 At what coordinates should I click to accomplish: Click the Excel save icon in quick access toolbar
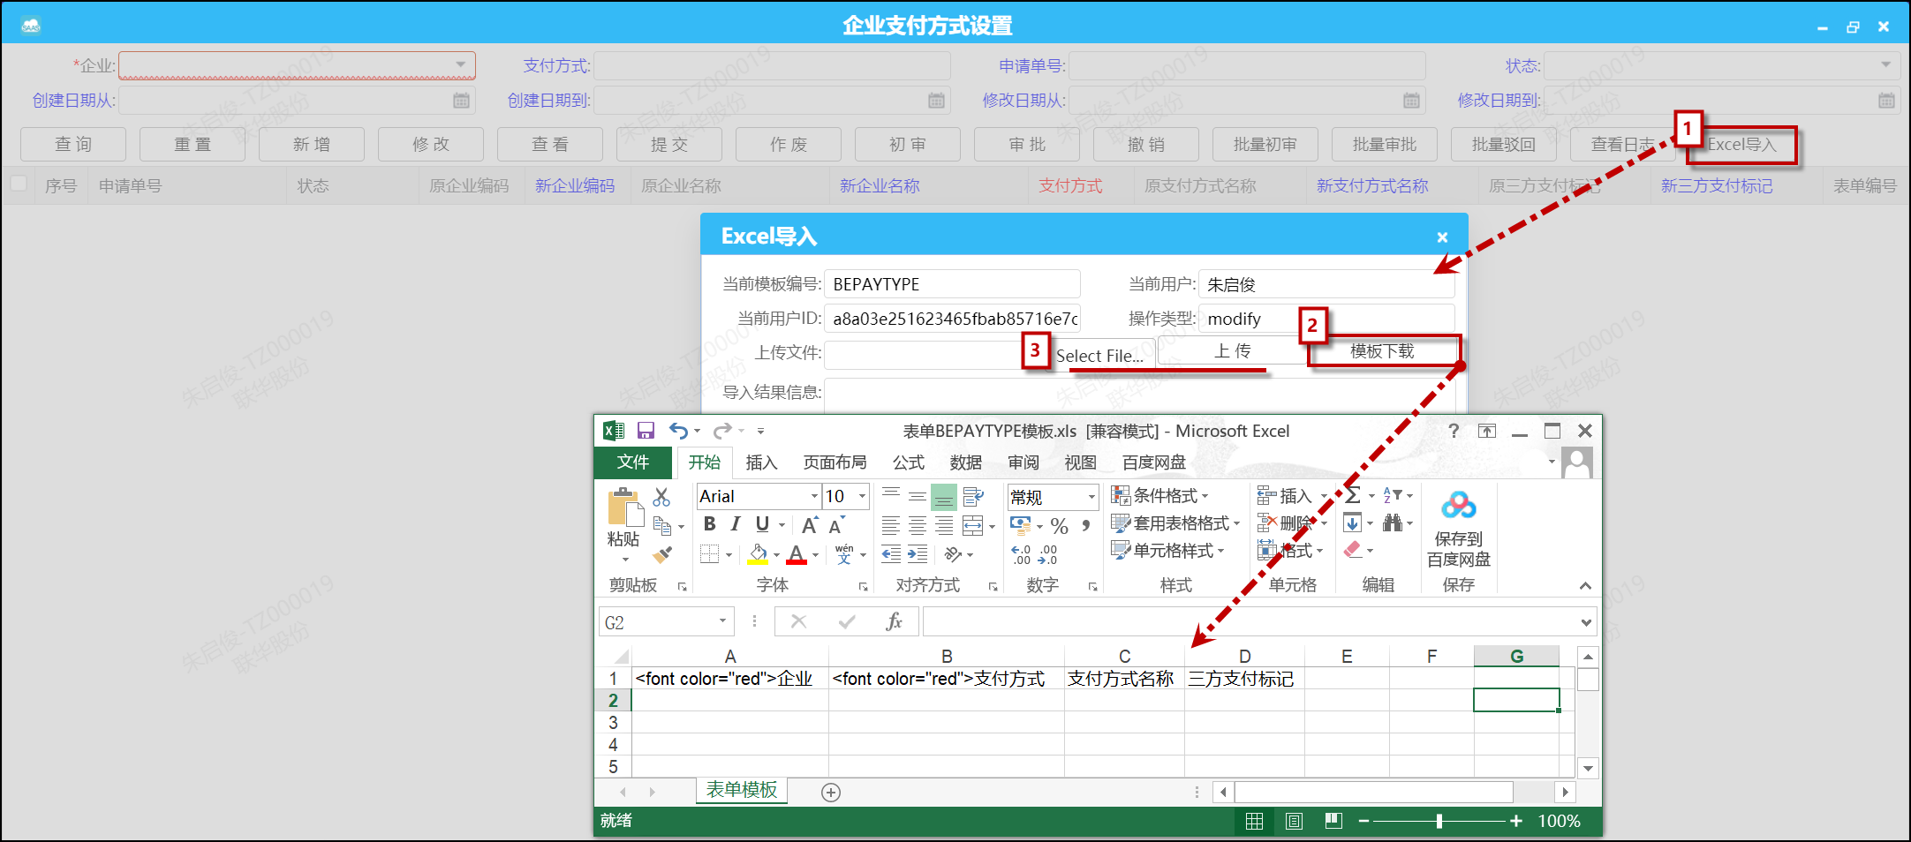pyautogui.click(x=646, y=431)
